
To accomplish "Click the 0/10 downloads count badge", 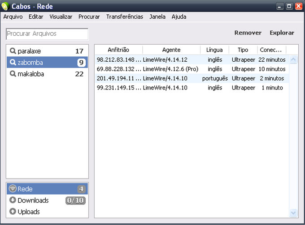I will [x=75, y=200].
